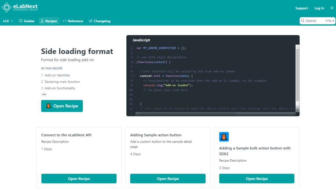
Task: Select the Recipes tab
Action: pos(49,21)
